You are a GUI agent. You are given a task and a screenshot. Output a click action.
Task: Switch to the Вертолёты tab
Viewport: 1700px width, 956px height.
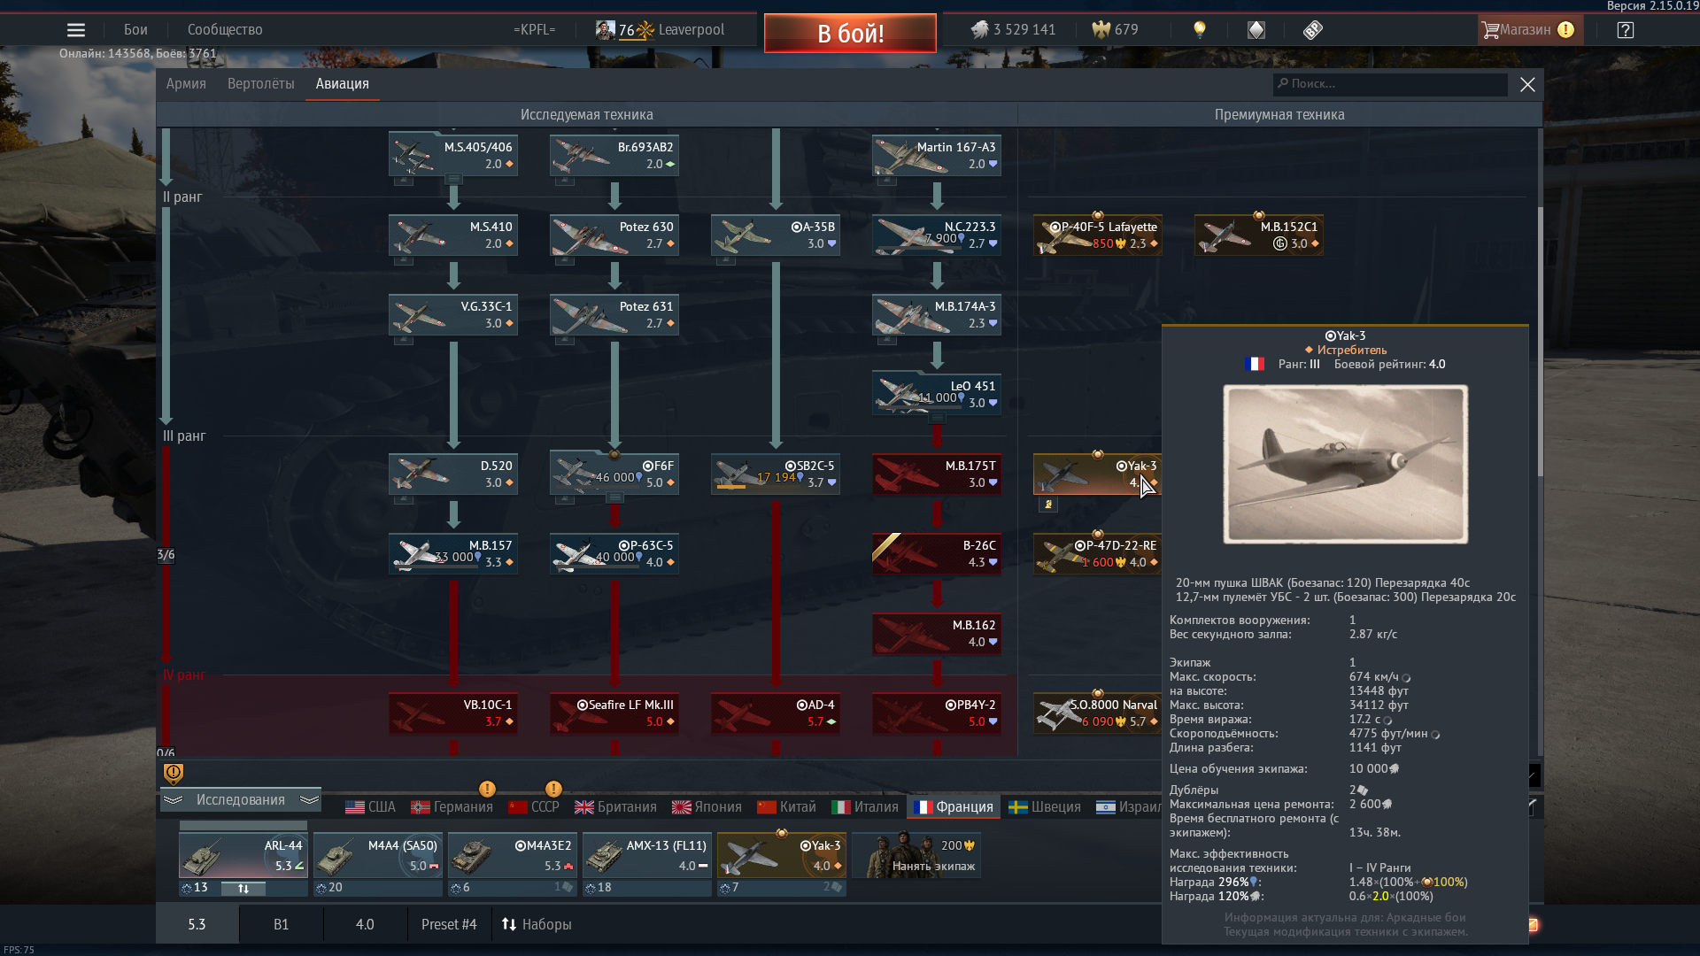260,84
